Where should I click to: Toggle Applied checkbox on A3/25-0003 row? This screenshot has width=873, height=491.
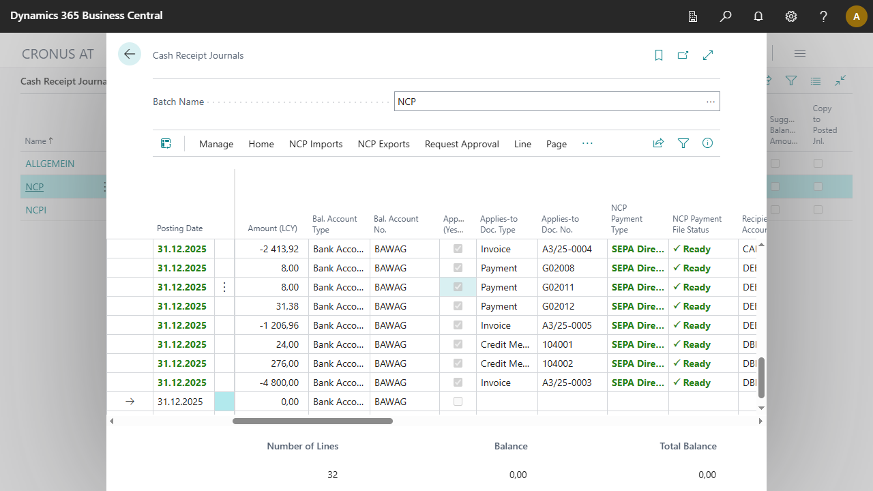pos(458,383)
